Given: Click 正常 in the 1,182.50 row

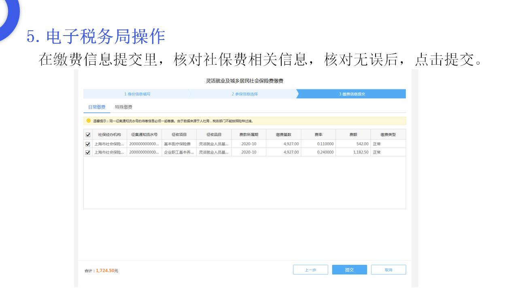Looking at the screenshot, I should 377,152.
